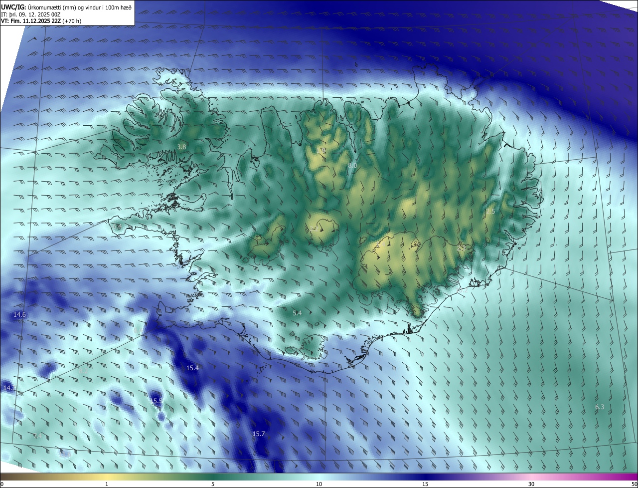Select the 14.6 value label at left edge
The height and width of the screenshot is (488, 638).
(19, 314)
